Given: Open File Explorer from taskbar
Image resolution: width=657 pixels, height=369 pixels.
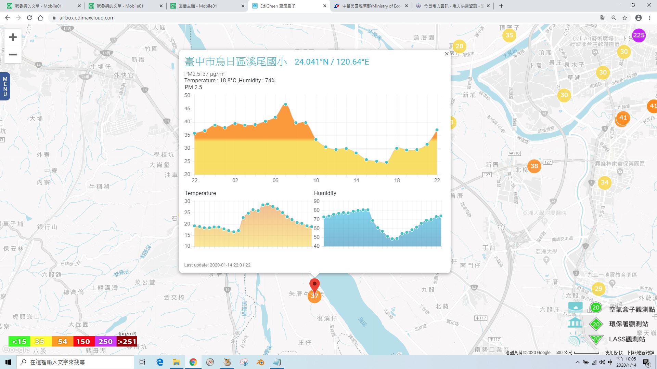Looking at the screenshot, I should pos(176,362).
